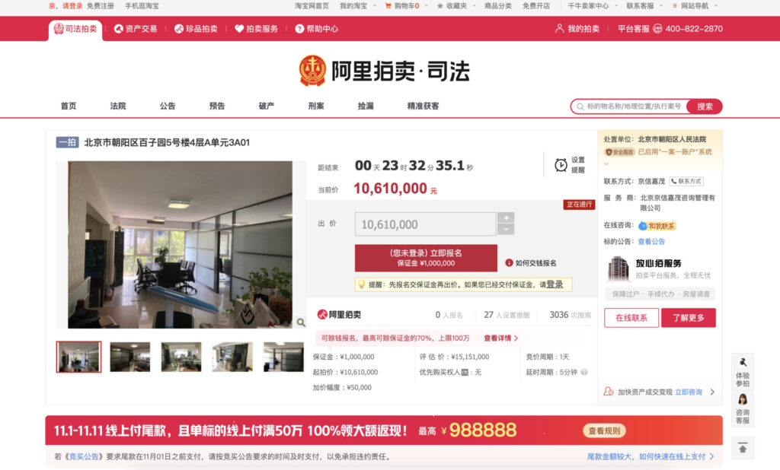Screen dimensions: 780x470
Task: Click the 了解更多 button
Action: pos(689,318)
